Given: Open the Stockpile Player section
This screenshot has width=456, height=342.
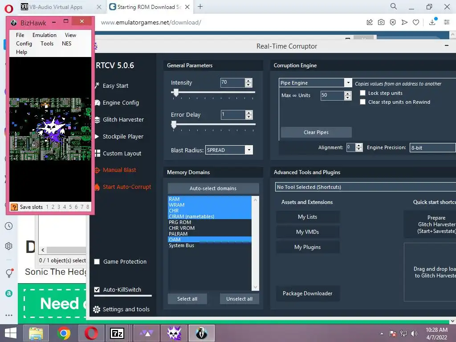Looking at the screenshot, I should (x=123, y=136).
